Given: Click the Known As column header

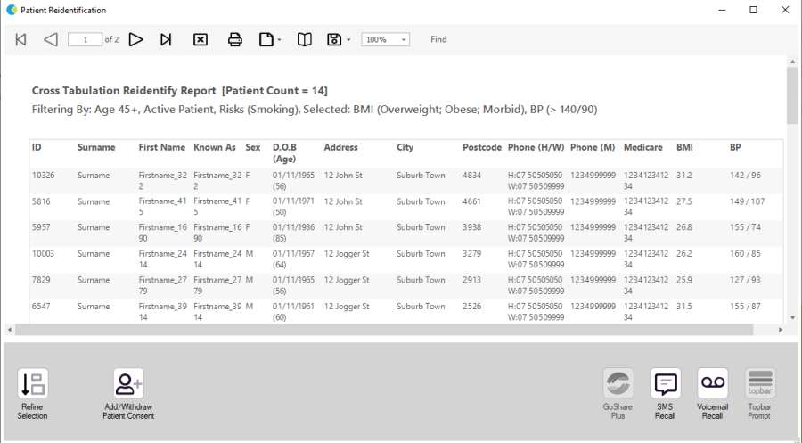Looking at the screenshot, I should pos(214,147).
